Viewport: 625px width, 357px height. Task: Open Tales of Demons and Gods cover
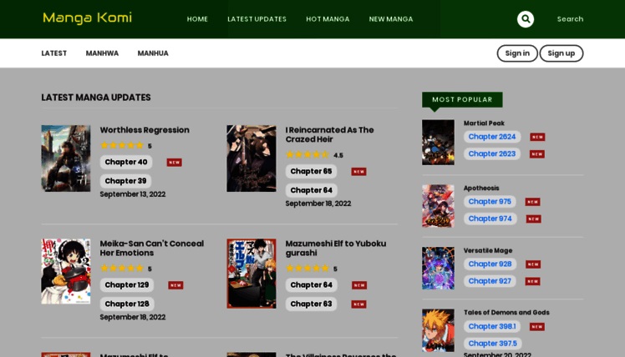click(438, 330)
